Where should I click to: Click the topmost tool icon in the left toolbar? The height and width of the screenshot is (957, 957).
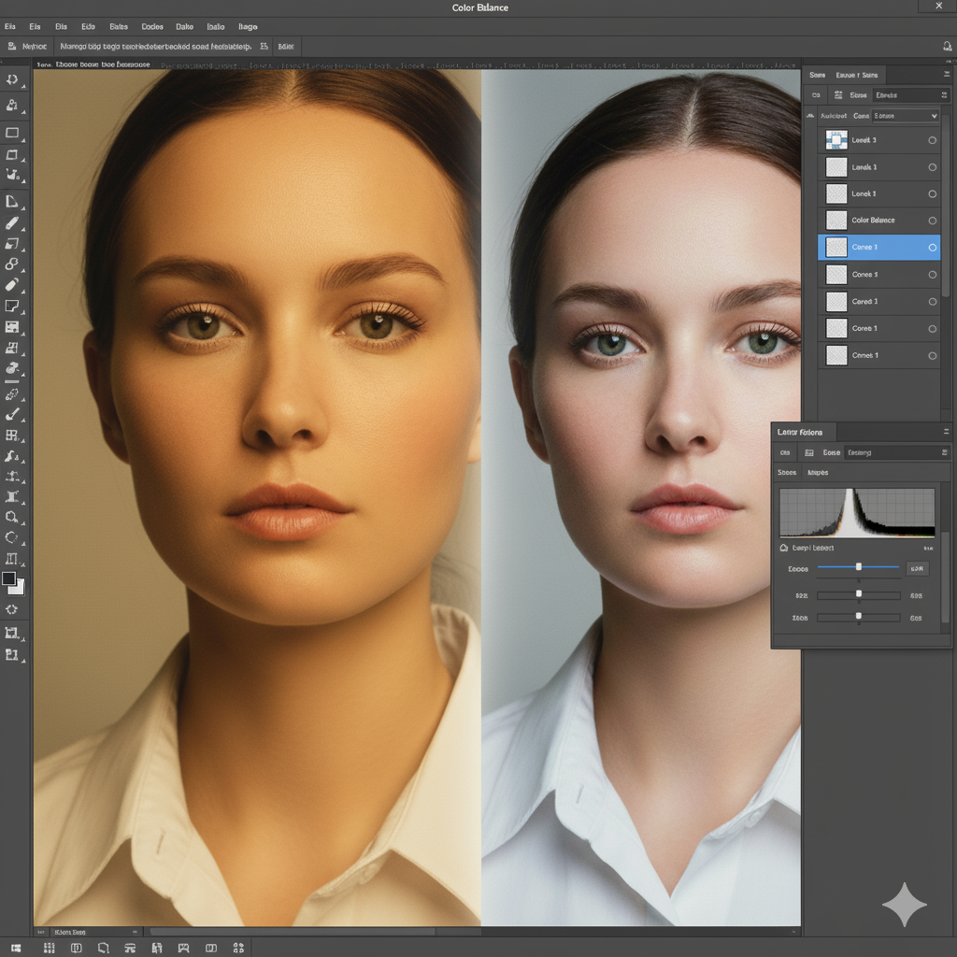coord(12,80)
